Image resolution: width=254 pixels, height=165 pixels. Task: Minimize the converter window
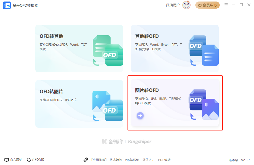click(234, 5)
